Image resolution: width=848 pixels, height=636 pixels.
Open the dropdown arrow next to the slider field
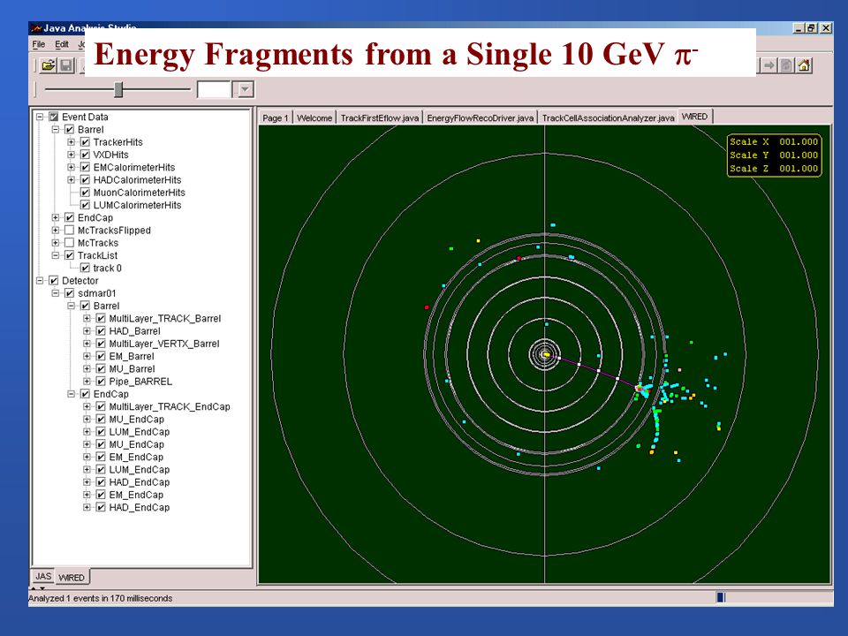click(x=246, y=89)
